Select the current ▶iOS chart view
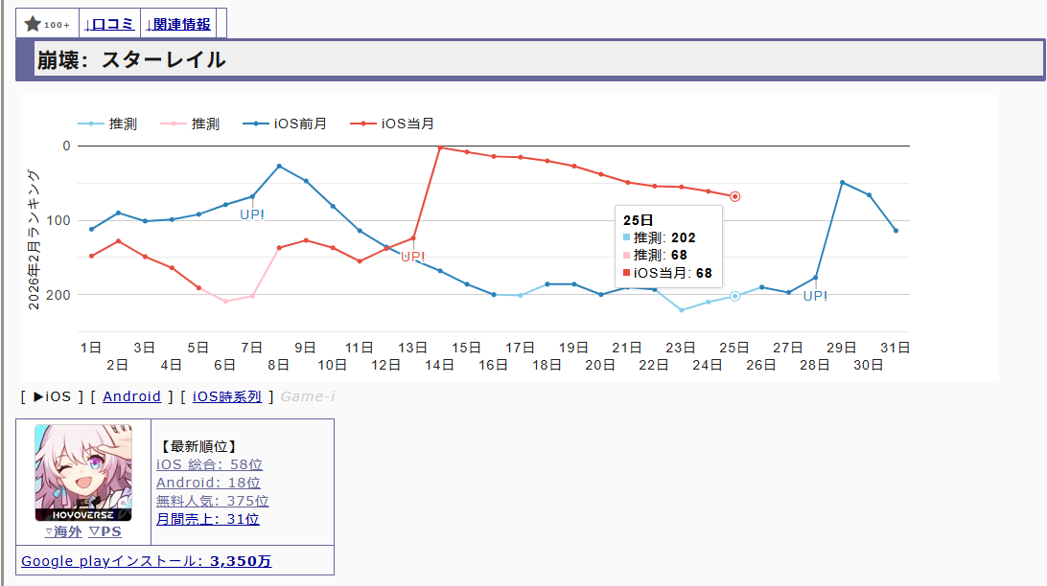This screenshot has width=1047, height=586. pos(52,396)
